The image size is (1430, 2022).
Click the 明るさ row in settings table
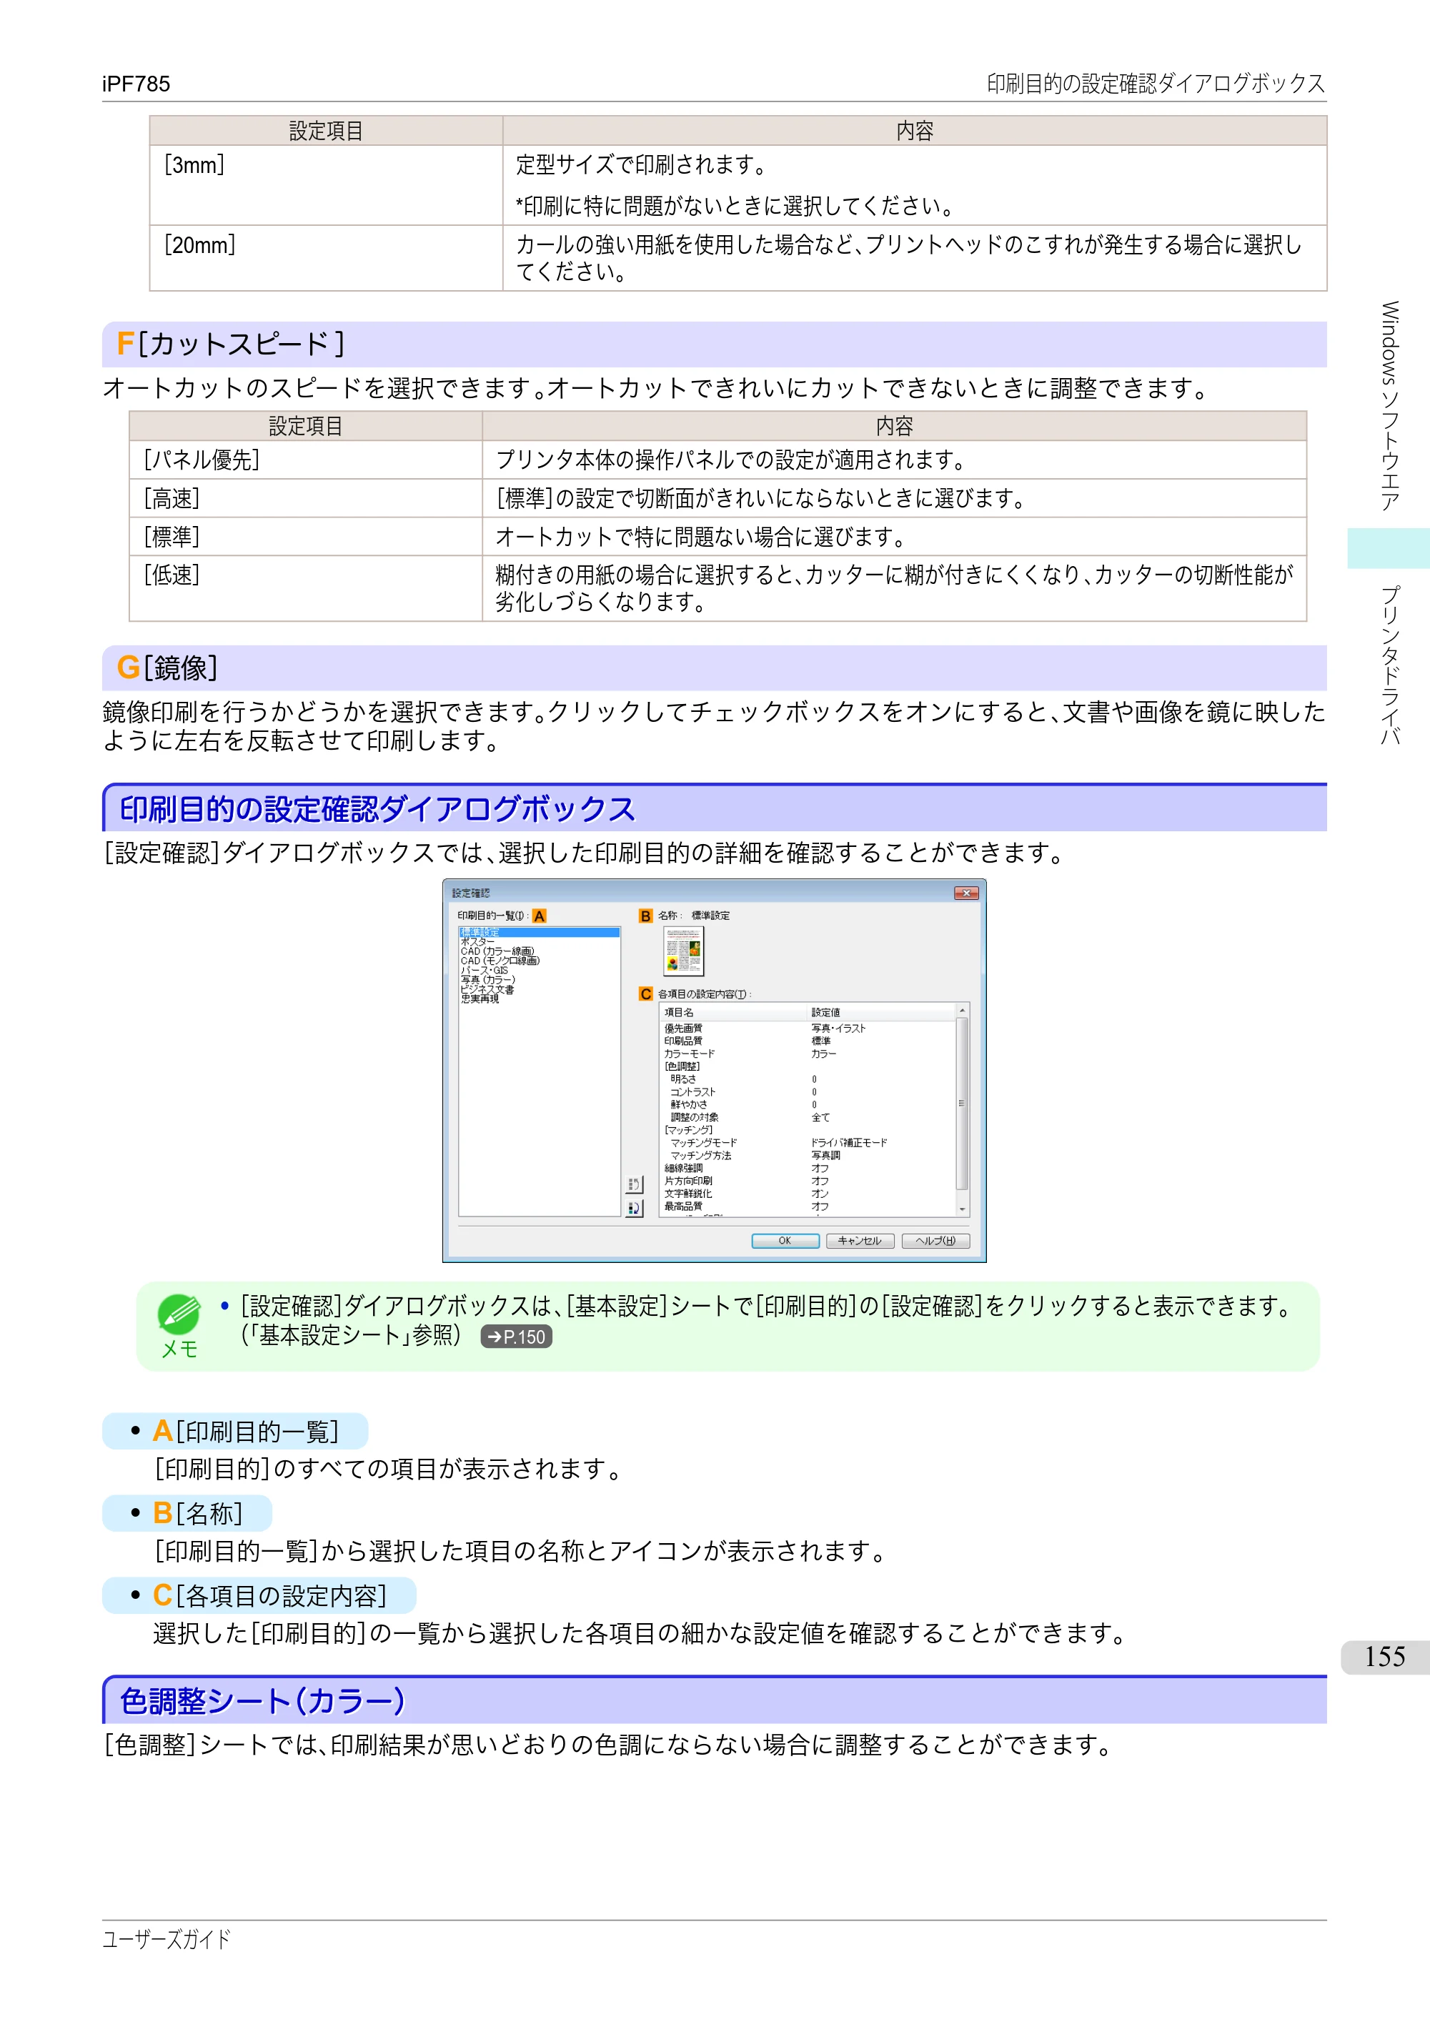coord(808,1080)
